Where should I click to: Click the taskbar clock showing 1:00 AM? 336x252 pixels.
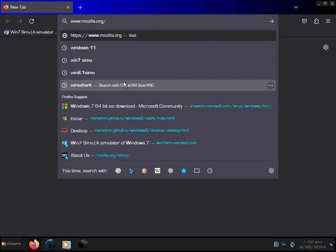coord(313,244)
